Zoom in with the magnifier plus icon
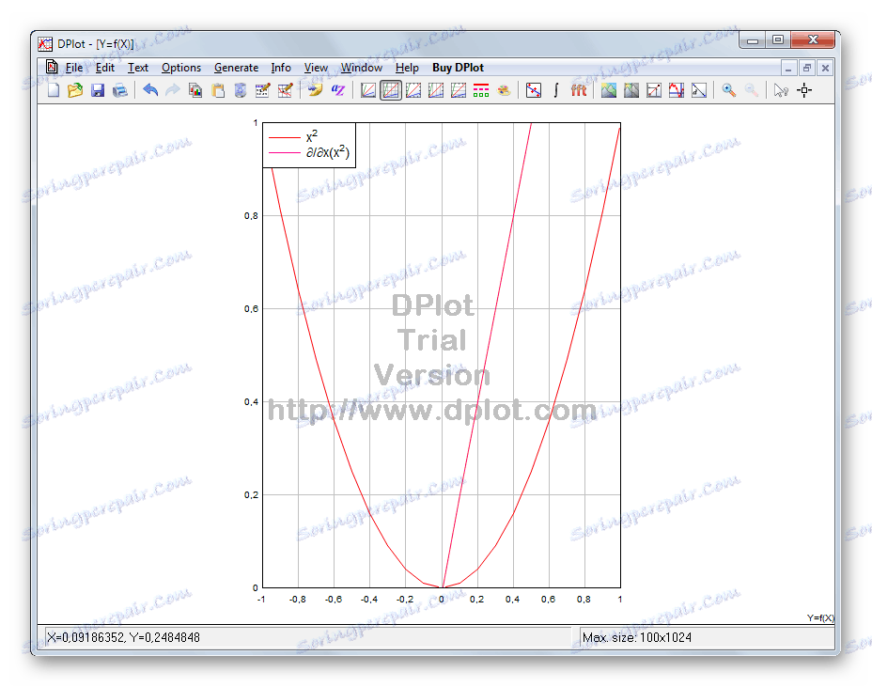872x687 pixels. pyautogui.click(x=728, y=90)
